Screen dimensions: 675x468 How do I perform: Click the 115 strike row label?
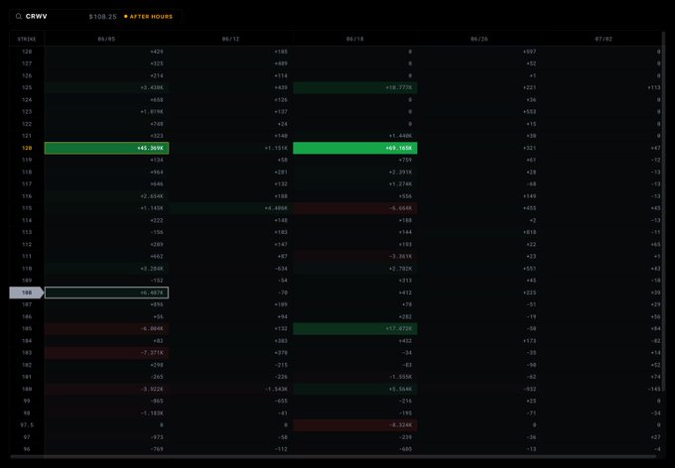[x=27, y=208]
